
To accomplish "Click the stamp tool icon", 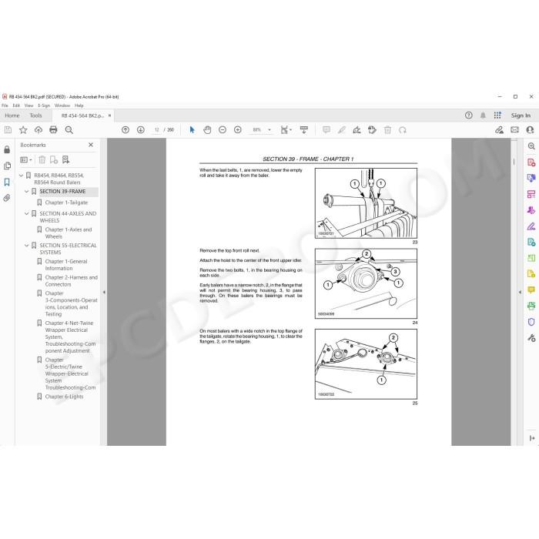I will 372,130.
